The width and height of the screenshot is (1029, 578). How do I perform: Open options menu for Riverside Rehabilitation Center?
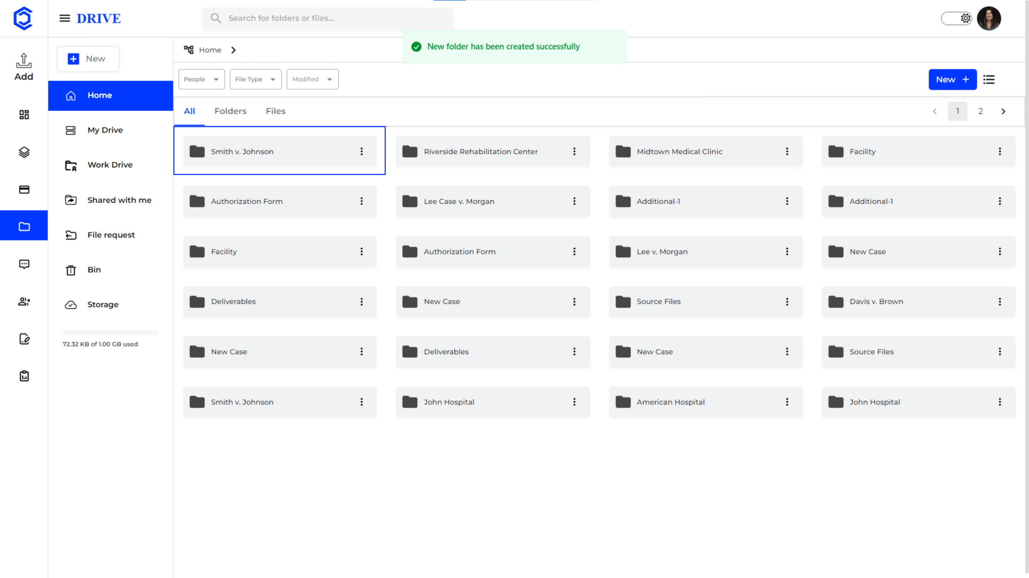pos(574,151)
